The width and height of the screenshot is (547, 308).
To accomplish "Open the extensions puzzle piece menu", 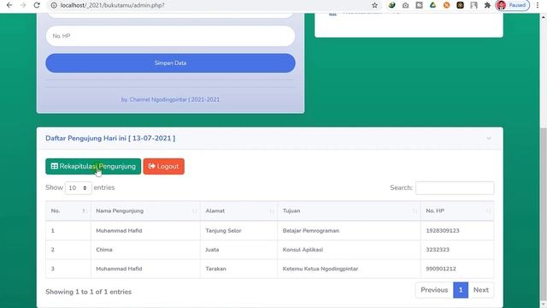I will click(x=487, y=5).
